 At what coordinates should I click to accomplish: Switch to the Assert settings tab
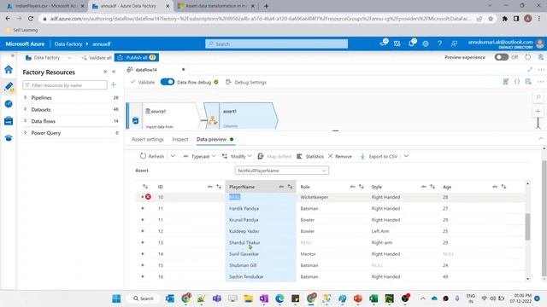click(x=148, y=139)
